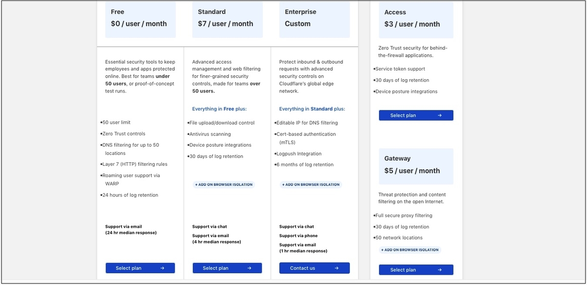Screen dimensions: 587x285
Task: Click 'Everything in Standard plus' text
Action: [x=312, y=109]
